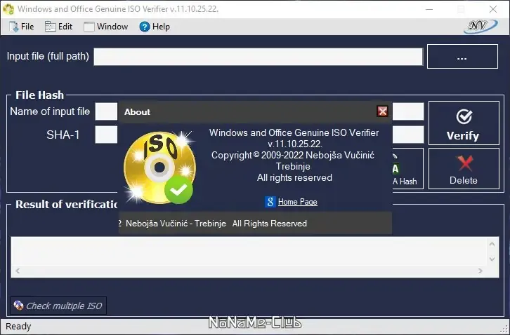
Task: Open the Window menu
Action: pos(105,27)
